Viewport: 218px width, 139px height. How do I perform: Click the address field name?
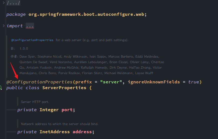pos(82,132)
